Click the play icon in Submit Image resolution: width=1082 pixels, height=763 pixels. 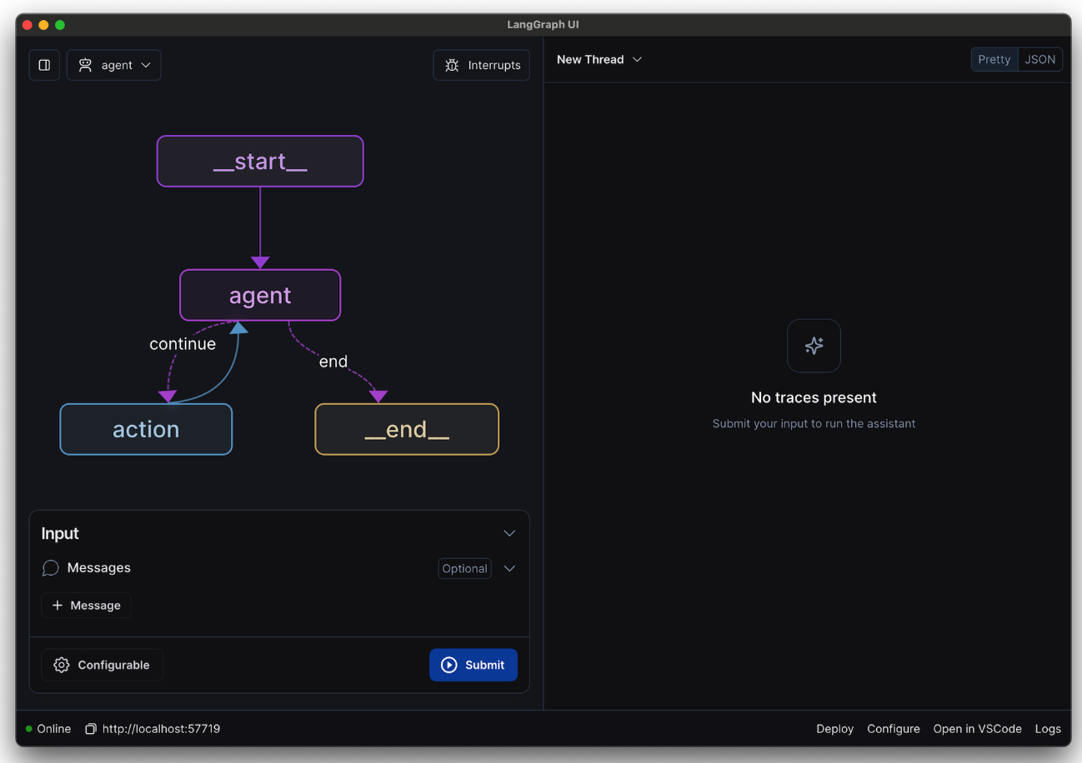point(449,665)
